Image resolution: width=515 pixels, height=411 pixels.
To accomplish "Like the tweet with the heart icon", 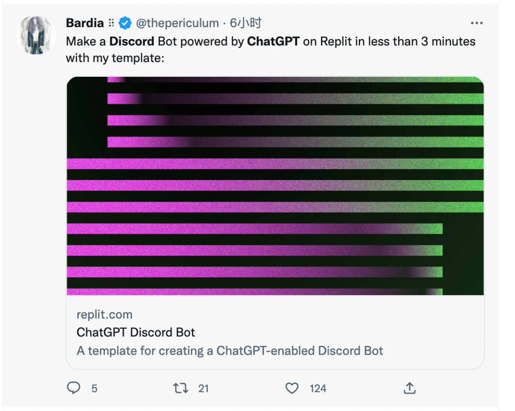I will tap(292, 388).
